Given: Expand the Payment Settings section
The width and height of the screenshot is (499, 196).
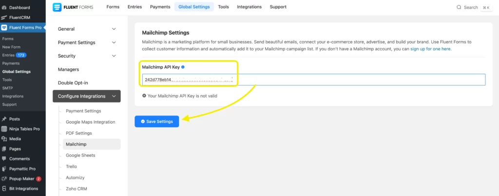Looking at the screenshot, I should pos(87,42).
